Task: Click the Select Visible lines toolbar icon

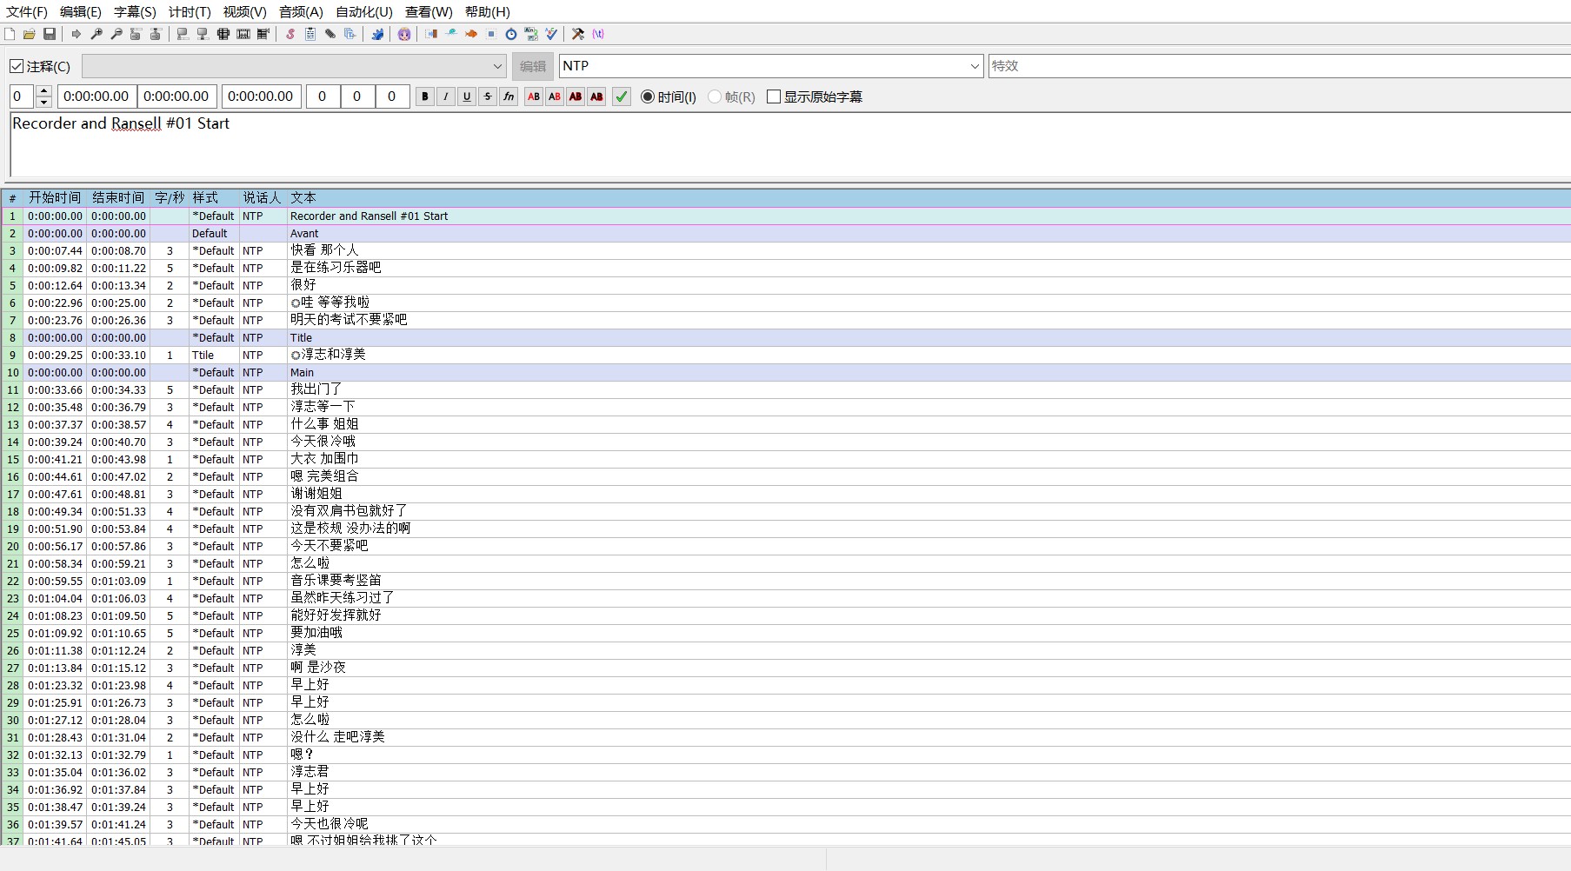Action: click(223, 34)
